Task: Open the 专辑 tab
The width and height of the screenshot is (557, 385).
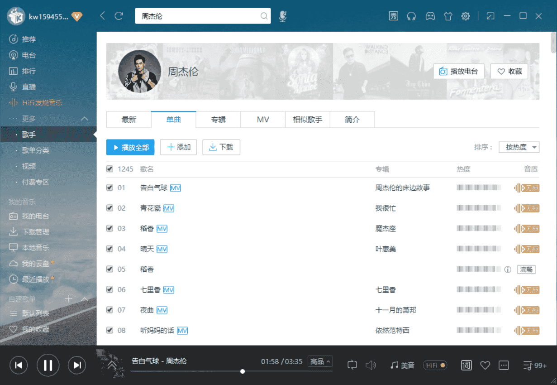Action: click(x=219, y=120)
